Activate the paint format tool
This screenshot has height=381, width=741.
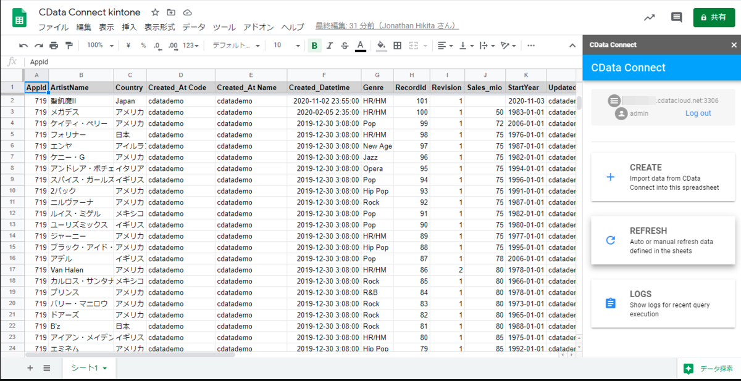point(69,46)
